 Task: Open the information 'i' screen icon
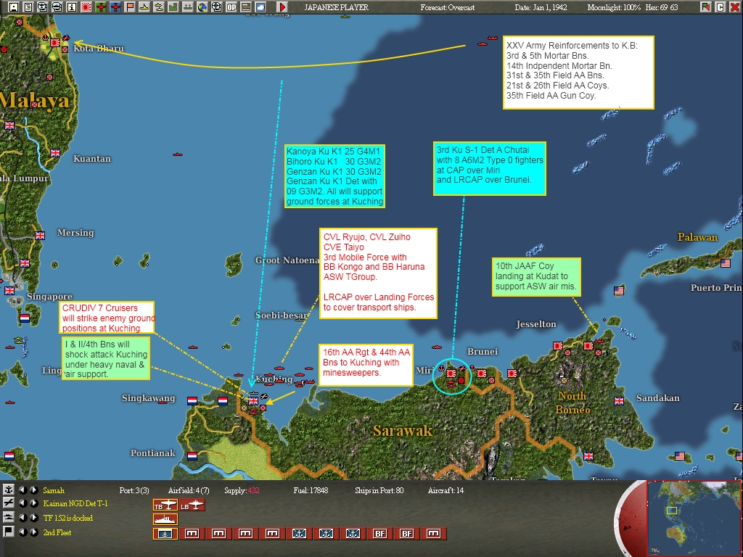click(x=72, y=7)
